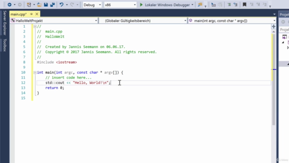Click the Find in Files icon
The width and height of the screenshot is (289, 163).
200,5
